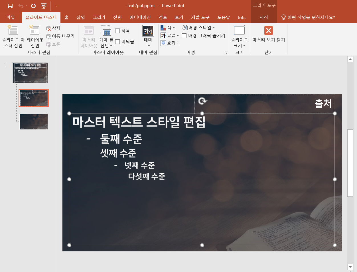Open the 효과 theme effects dropdown
This screenshot has height=272, width=357.
point(170,43)
